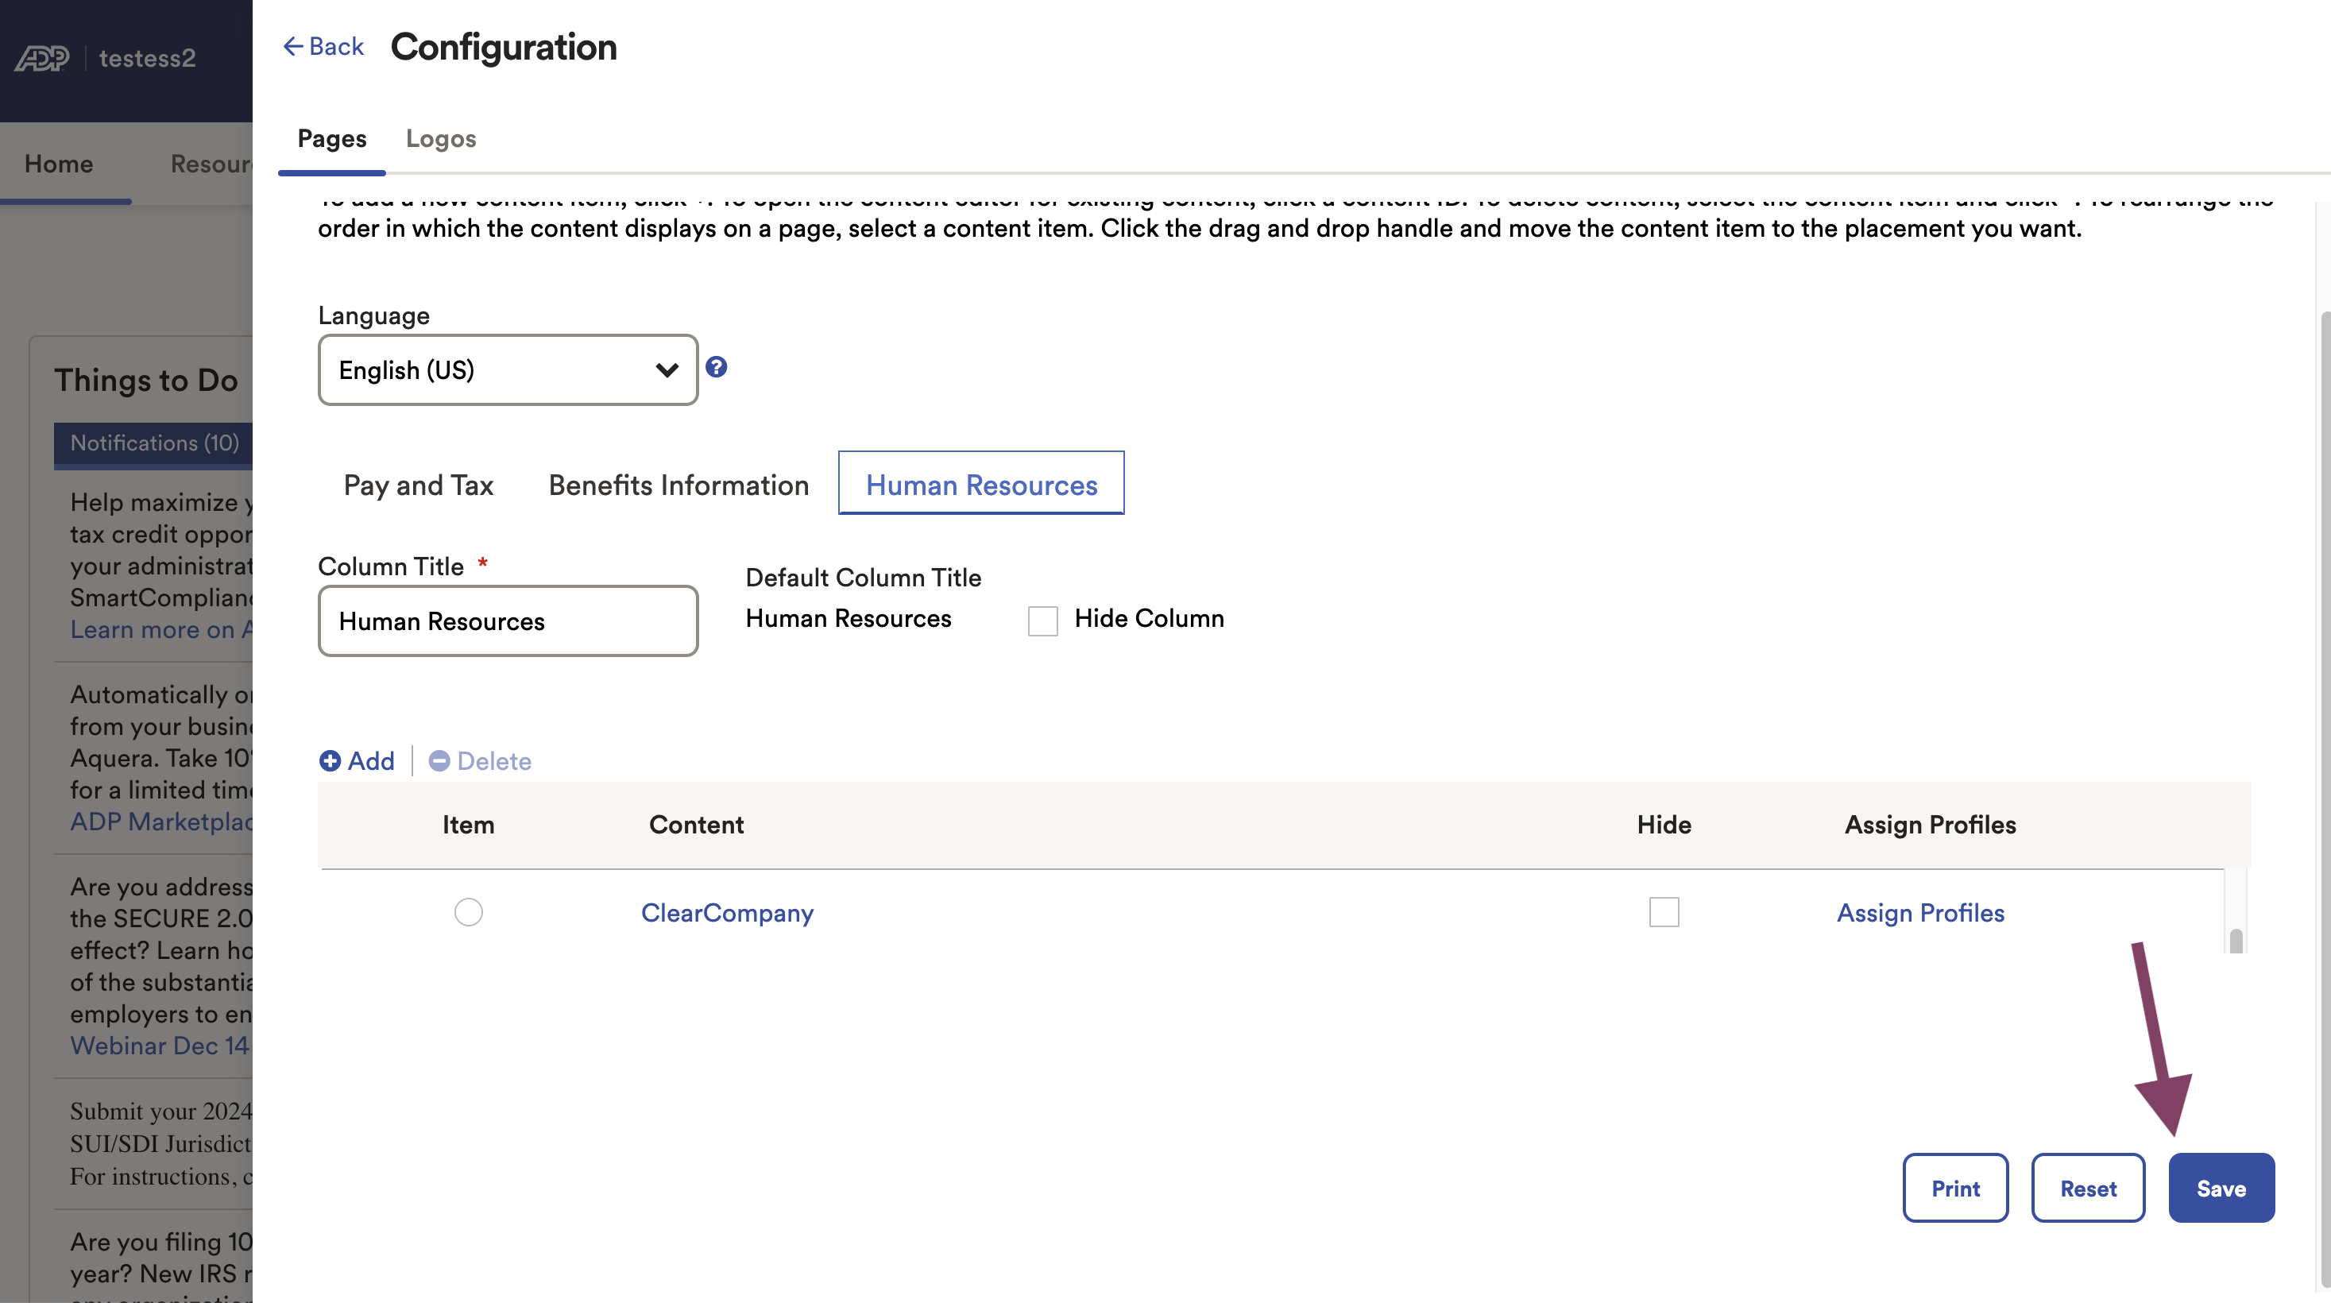
Task: Switch to the Pages tab
Action: point(332,138)
